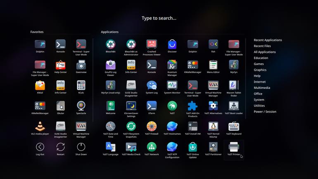
Task: Focus the 'Type to search...' field
Action: coord(159,18)
